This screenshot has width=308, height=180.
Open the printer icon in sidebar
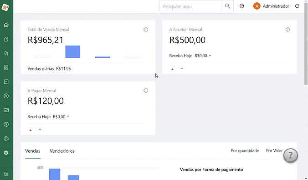pos(6,139)
